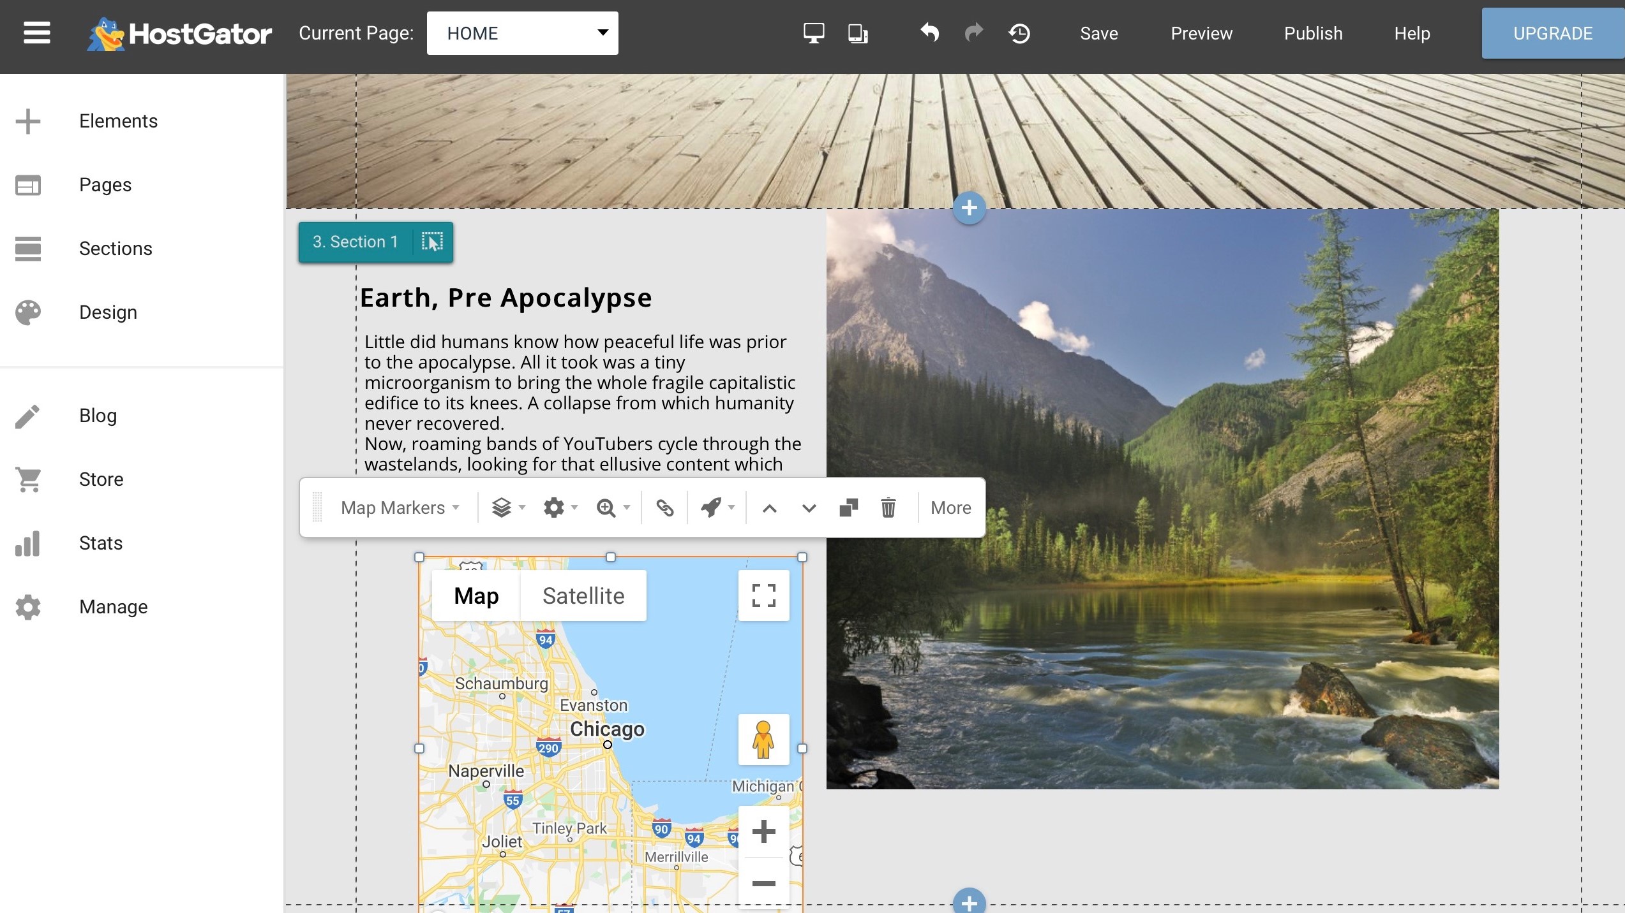This screenshot has width=1625, height=913.
Task: Expand the gear settings dropdown in toolbar
Action: [x=560, y=508]
